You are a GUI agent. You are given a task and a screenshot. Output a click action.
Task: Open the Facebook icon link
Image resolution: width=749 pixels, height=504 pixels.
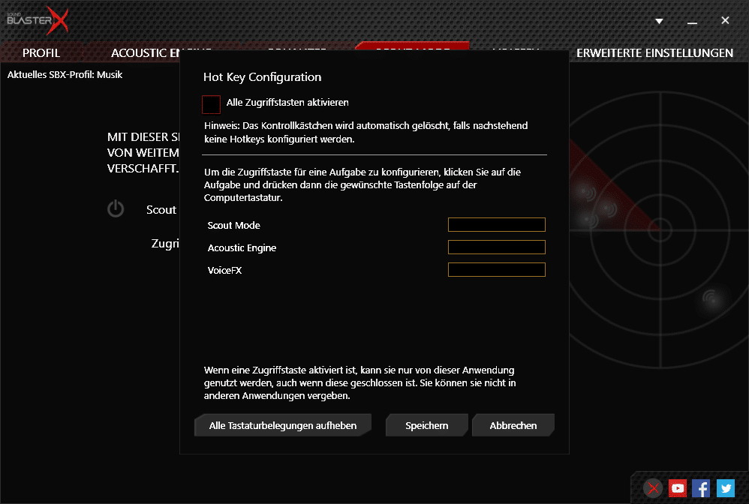tap(701, 488)
